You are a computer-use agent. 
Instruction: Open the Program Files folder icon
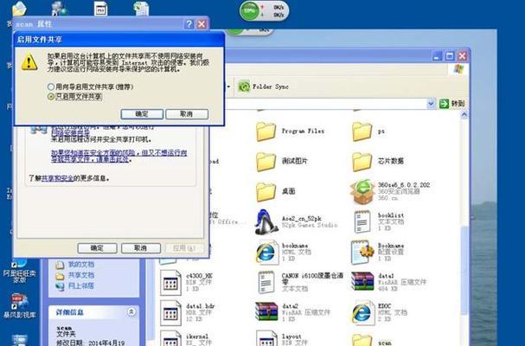click(x=266, y=131)
